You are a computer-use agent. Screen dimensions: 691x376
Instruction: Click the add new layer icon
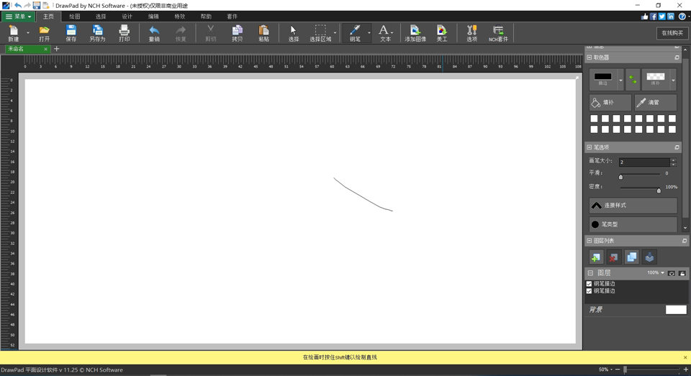click(596, 257)
